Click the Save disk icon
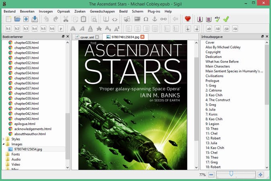271x181 pixels. coord(35,19)
